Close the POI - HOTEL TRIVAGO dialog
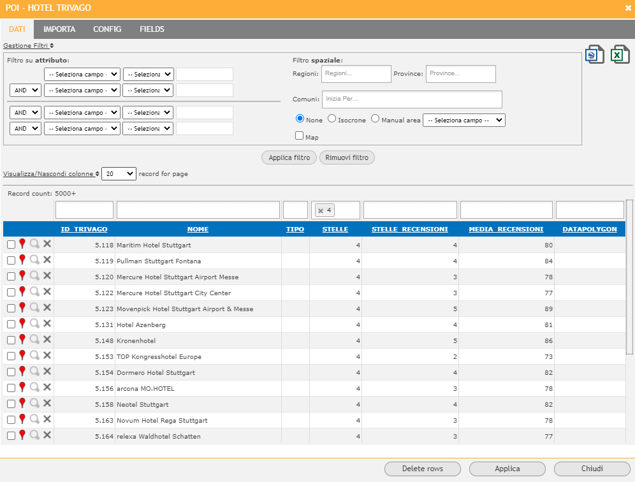635x482 pixels. (x=628, y=8)
